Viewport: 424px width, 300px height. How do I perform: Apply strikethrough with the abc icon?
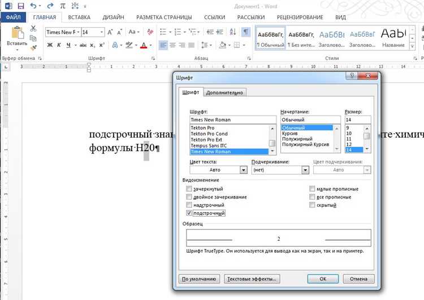click(x=83, y=45)
